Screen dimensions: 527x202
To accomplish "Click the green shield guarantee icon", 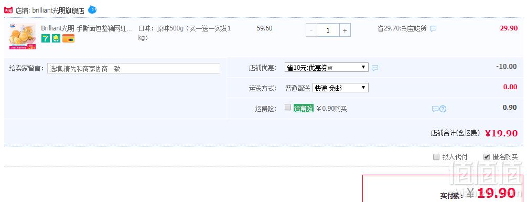I will click(57, 38).
